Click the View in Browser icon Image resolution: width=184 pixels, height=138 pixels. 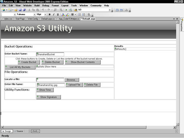pos(70,10)
